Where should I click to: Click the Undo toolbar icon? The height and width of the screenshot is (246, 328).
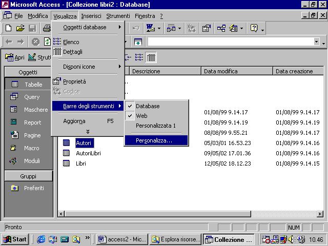click(136, 28)
